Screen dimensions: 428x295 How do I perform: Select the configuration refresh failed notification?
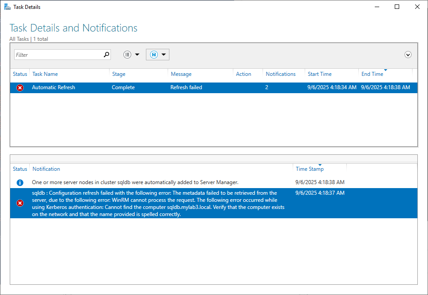tap(155, 204)
